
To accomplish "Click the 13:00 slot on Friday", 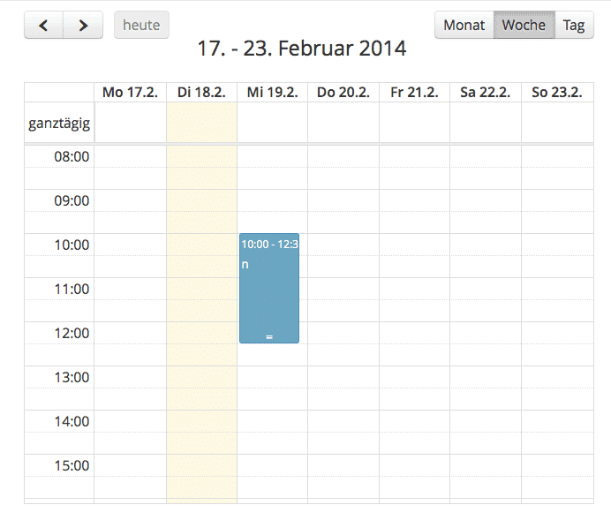I will (414, 377).
